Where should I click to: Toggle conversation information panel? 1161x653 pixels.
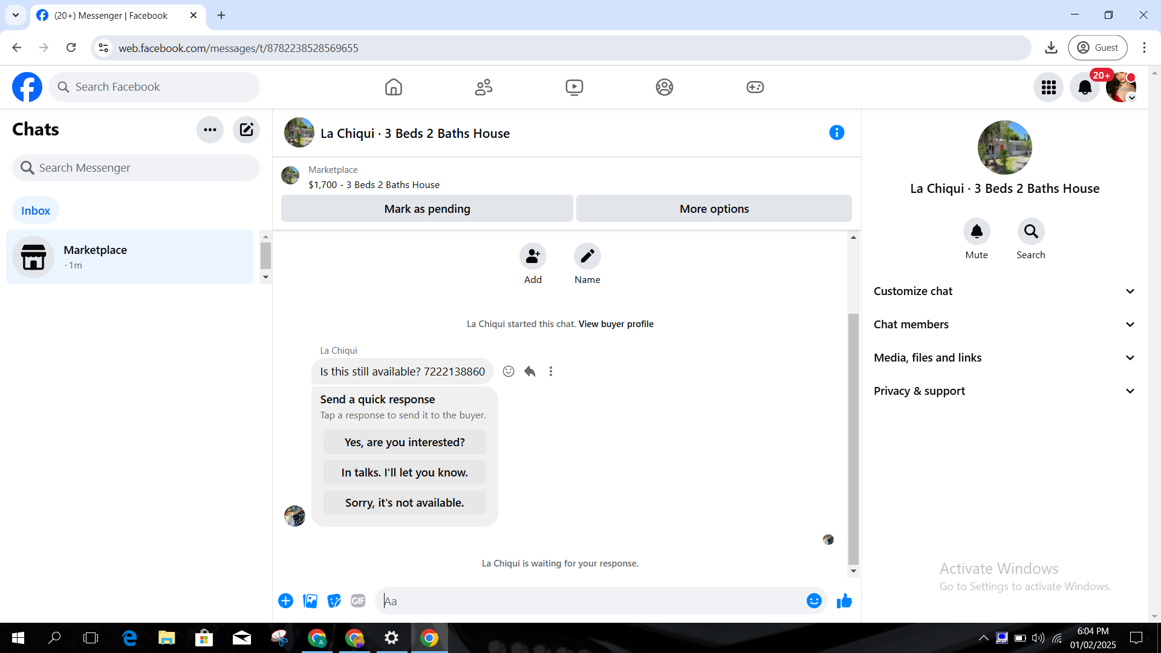(836, 132)
